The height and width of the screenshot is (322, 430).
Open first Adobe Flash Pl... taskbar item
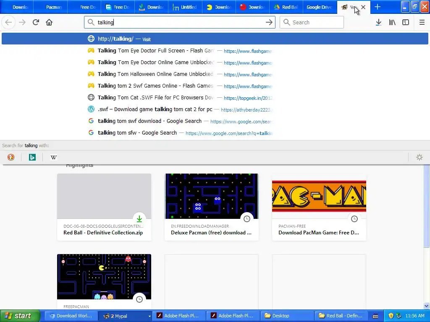point(178,316)
